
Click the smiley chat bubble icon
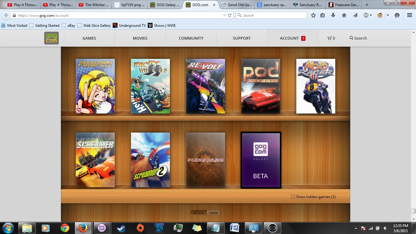pyautogui.click(x=397, y=15)
